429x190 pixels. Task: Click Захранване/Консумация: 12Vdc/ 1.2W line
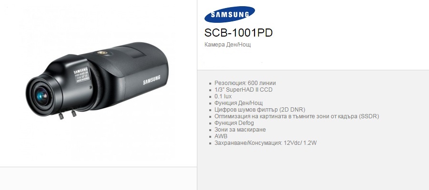click(x=266, y=143)
